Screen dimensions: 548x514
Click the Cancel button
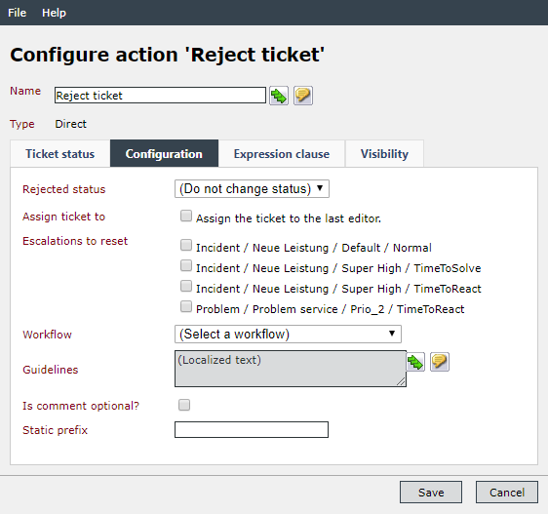coord(507,493)
